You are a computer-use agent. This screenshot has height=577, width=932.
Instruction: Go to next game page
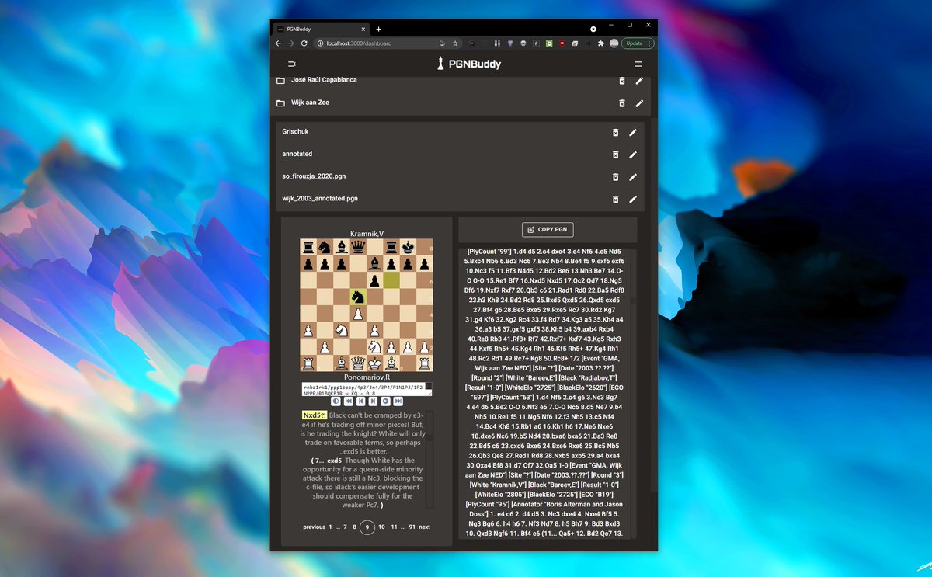(424, 527)
